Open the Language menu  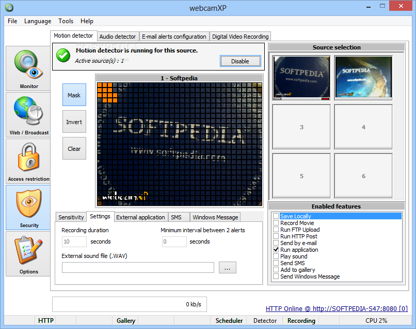38,21
